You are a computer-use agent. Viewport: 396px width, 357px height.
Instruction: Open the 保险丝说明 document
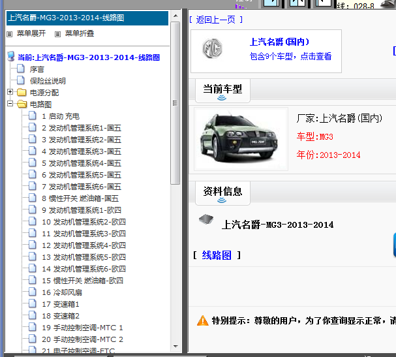point(48,81)
